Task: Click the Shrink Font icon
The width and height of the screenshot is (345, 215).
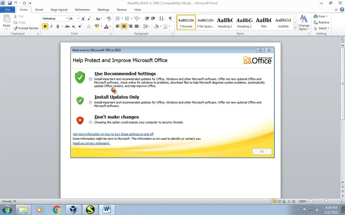Action: [89, 19]
